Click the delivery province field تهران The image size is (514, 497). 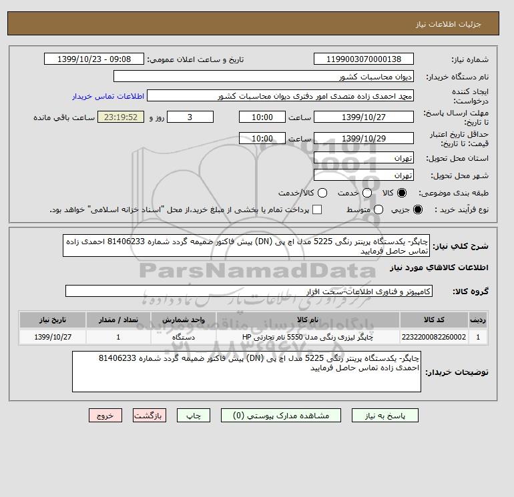click(x=364, y=158)
